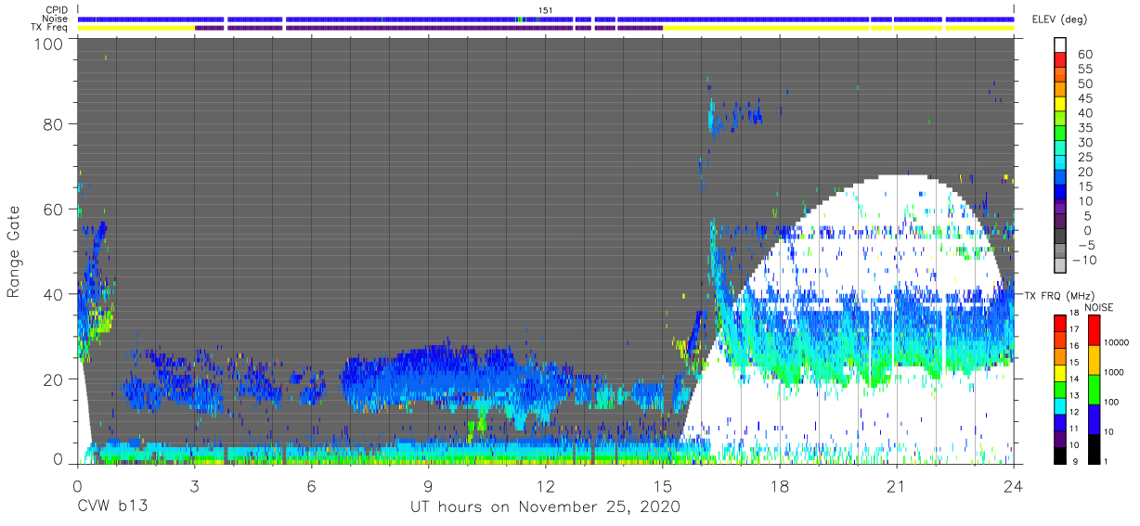Click the cyan 12 MHz TX frequency band
This screenshot has height=526, width=1140.
(x=1060, y=404)
